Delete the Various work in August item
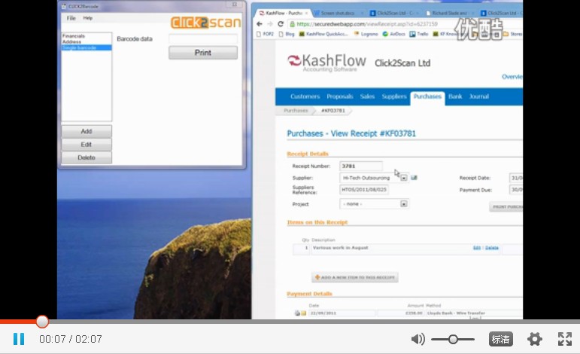The image size is (580, 354). coord(491,248)
